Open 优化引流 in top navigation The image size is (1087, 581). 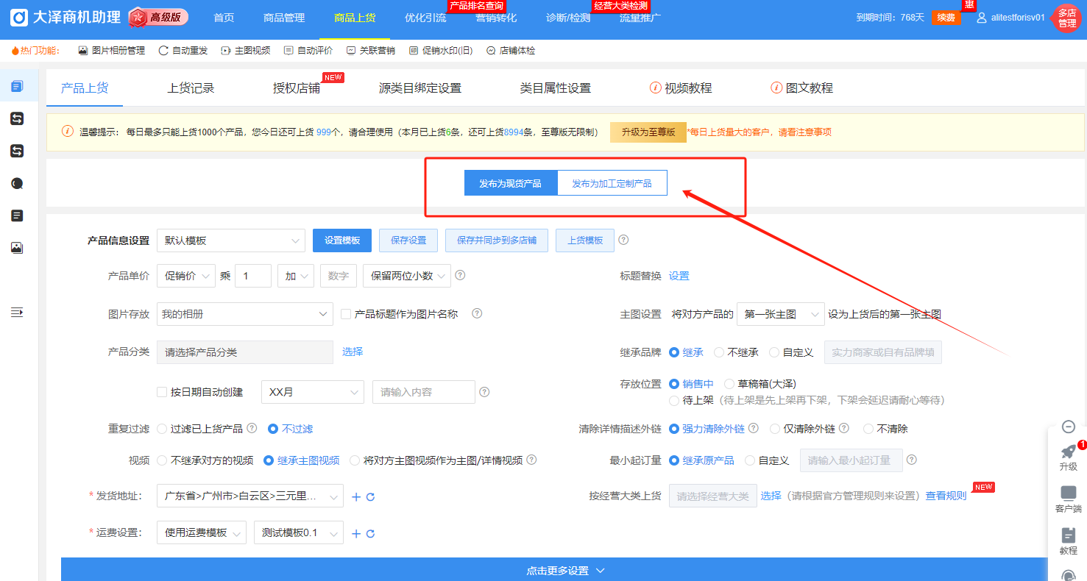coord(425,18)
